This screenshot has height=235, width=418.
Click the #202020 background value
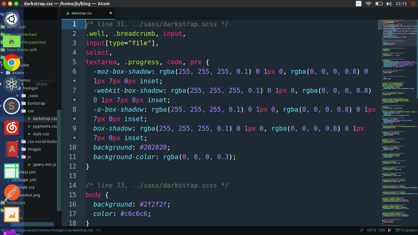[x=153, y=147]
